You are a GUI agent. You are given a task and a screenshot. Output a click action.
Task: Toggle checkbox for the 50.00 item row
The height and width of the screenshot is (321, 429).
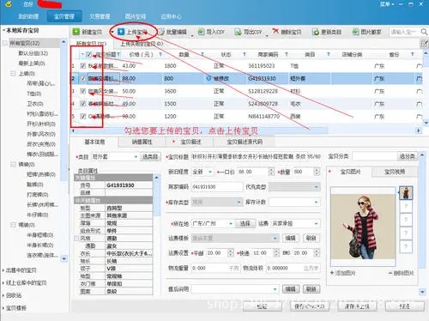point(83,91)
